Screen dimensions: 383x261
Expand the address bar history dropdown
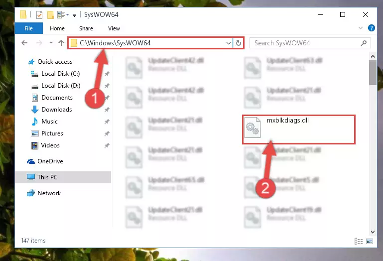tap(229, 43)
